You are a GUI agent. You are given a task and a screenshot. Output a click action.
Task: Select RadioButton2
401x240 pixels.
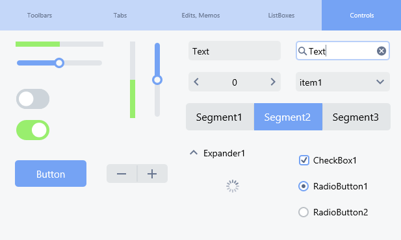pos(304,212)
